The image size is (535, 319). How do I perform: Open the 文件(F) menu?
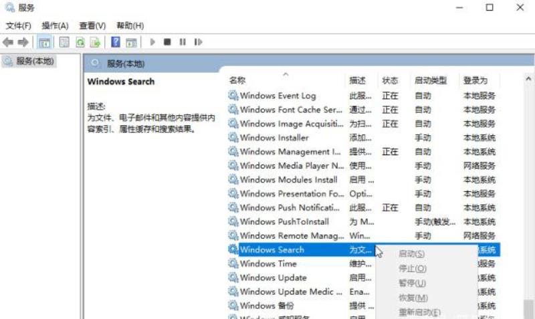point(19,25)
